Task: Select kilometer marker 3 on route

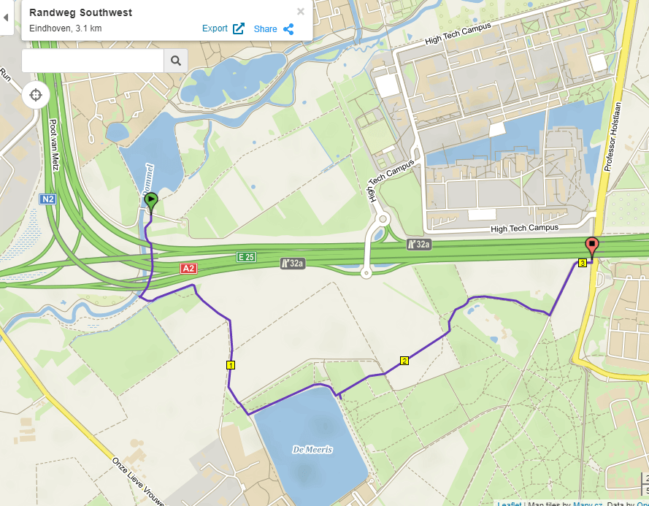Action: [583, 263]
